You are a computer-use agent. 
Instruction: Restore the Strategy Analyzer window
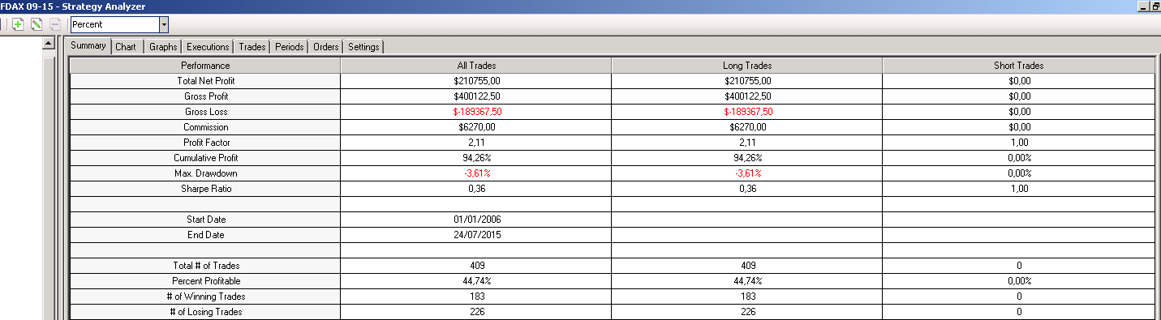(x=1155, y=6)
